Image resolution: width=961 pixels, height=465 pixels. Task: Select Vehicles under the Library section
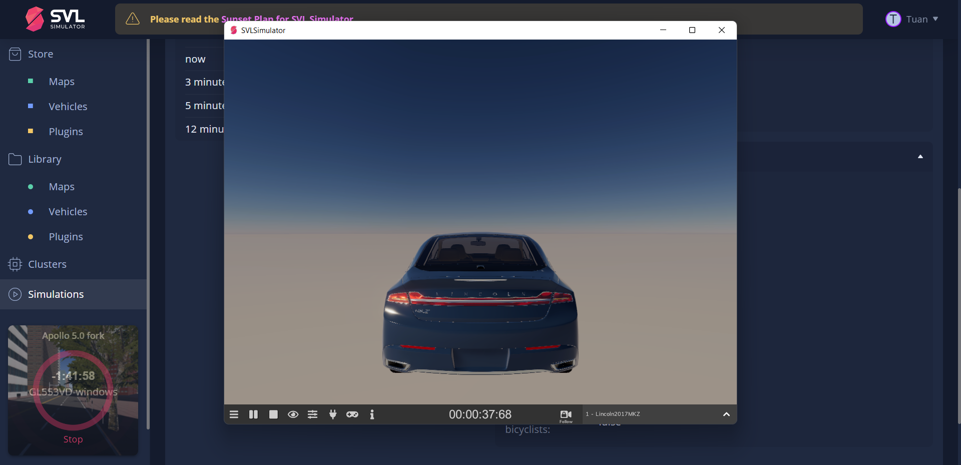point(68,211)
